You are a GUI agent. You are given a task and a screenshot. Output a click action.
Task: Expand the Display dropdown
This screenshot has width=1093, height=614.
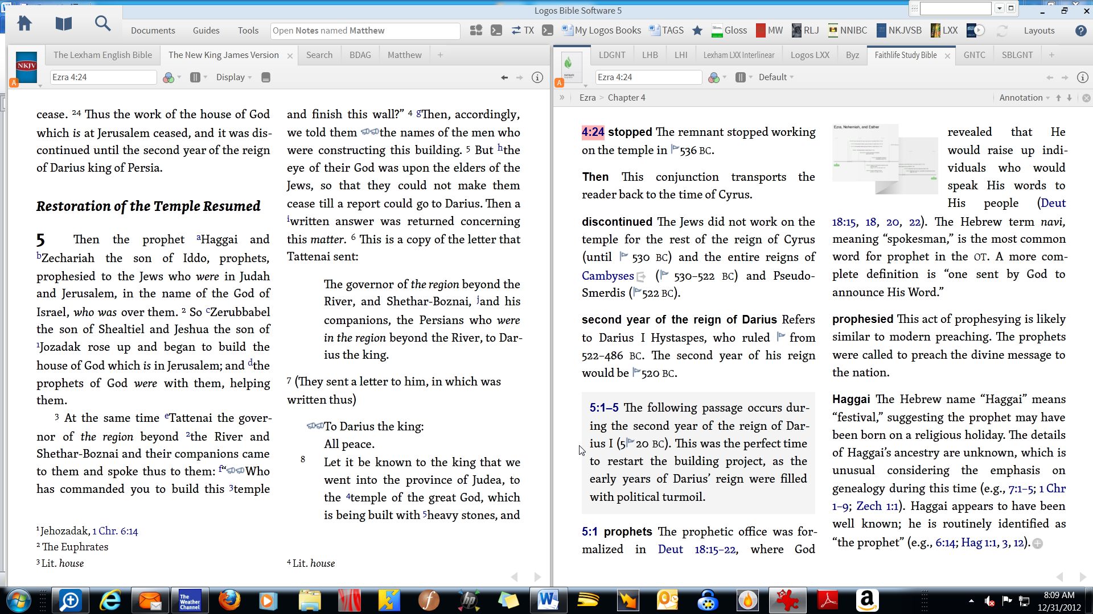[234, 77]
